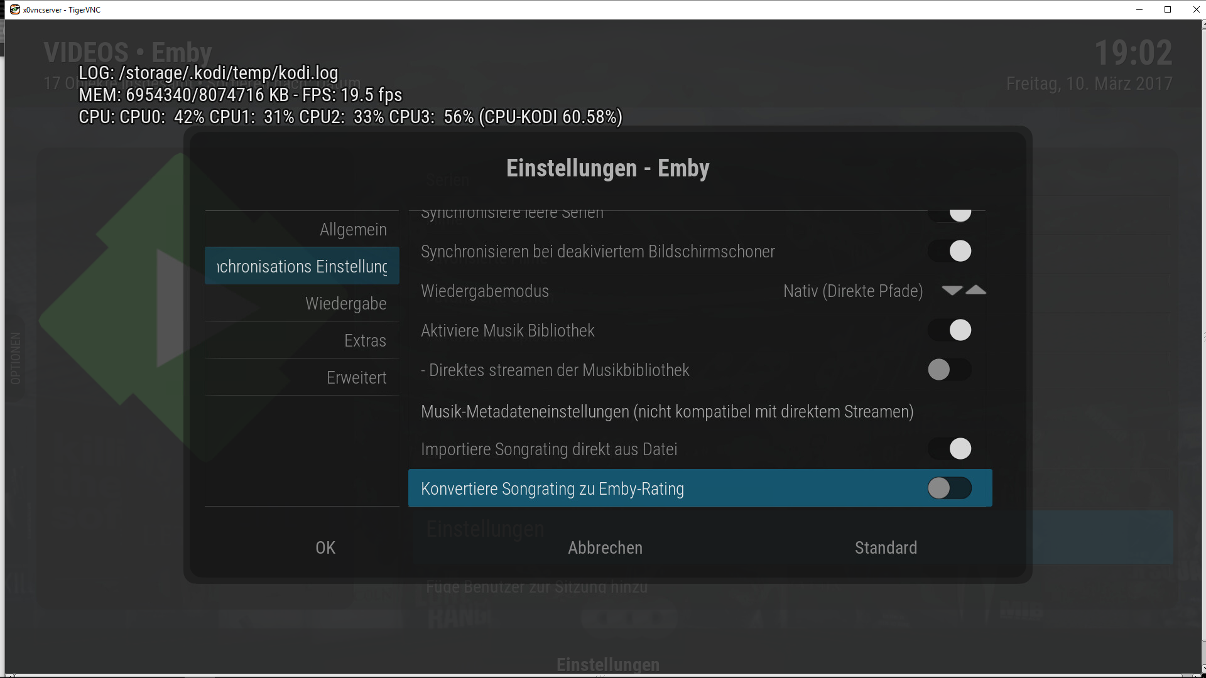Click Musik-Metadateneinstellungen section heading
Screen dimensions: 1206x678
tap(667, 412)
